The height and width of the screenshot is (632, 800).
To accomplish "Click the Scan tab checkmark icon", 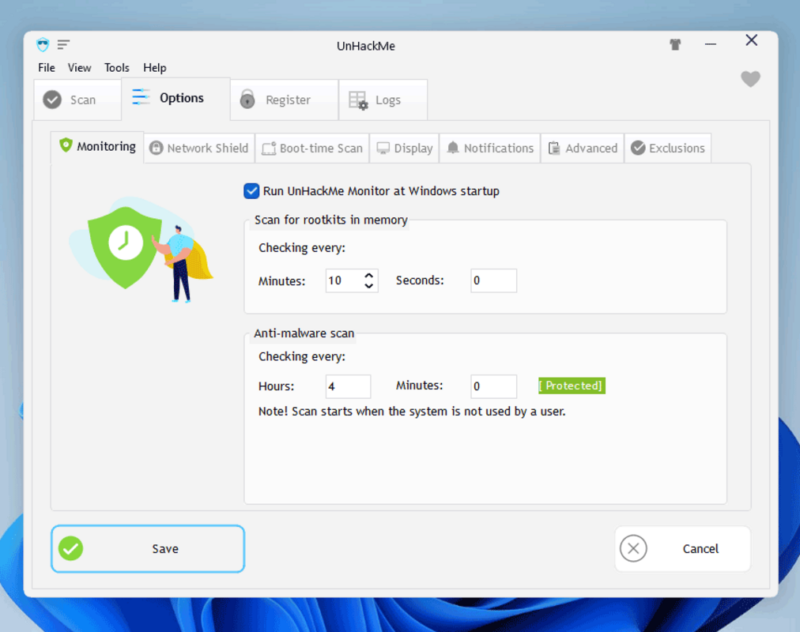I will pyautogui.click(x=52, y=100).
